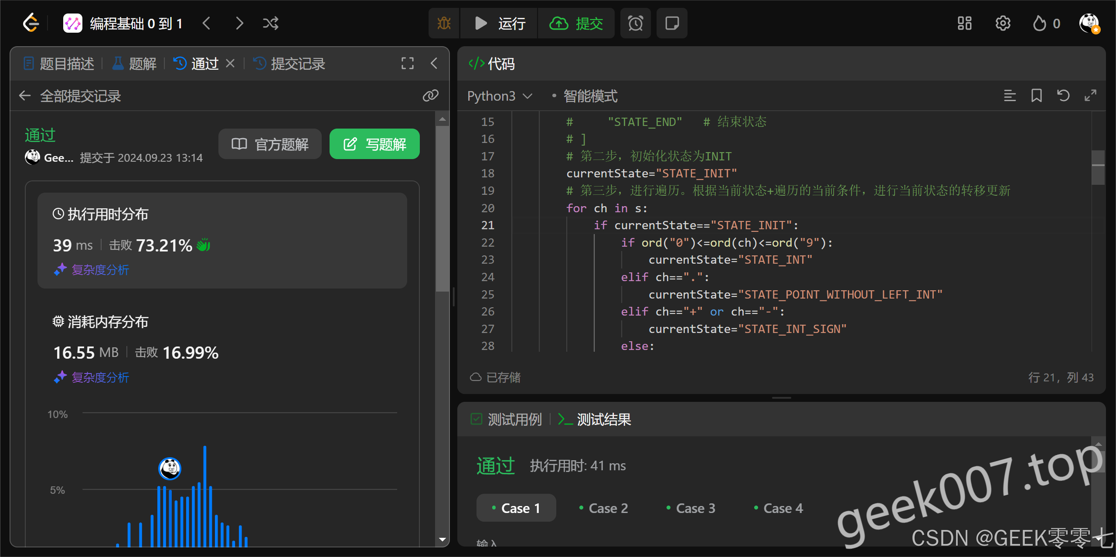The image size is (1116, 557).
Task: Open the settings gear icon
Action: 1003,23
